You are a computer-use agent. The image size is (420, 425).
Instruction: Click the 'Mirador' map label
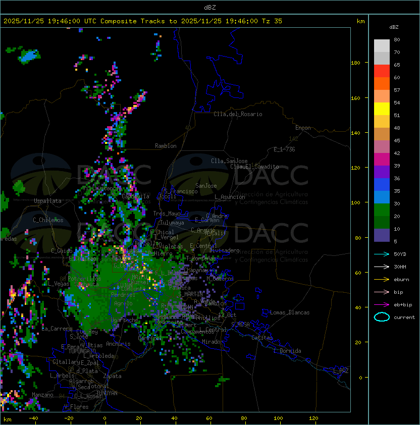click(x=213, y=342)
